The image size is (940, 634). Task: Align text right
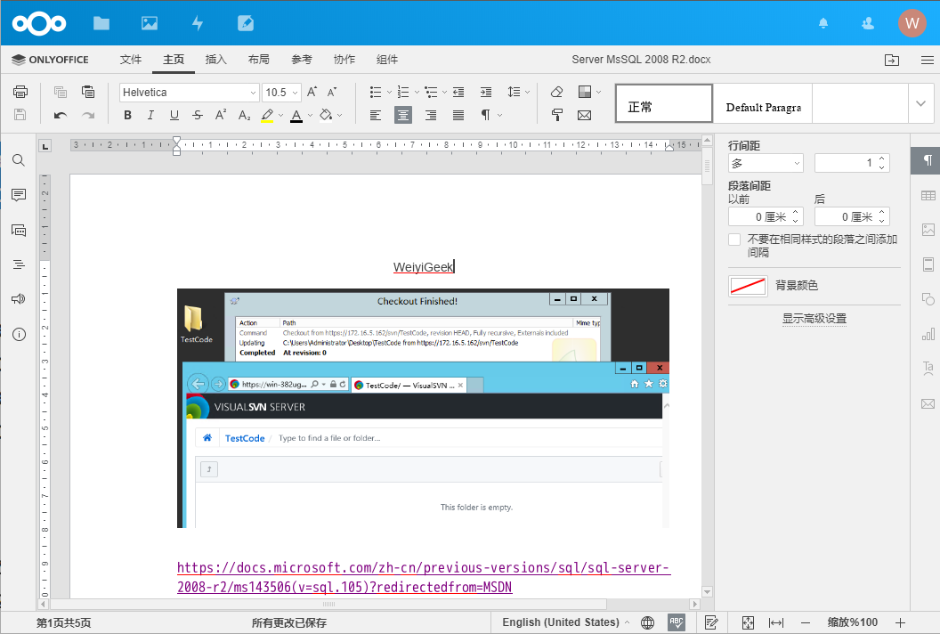(x=431, y=115)
